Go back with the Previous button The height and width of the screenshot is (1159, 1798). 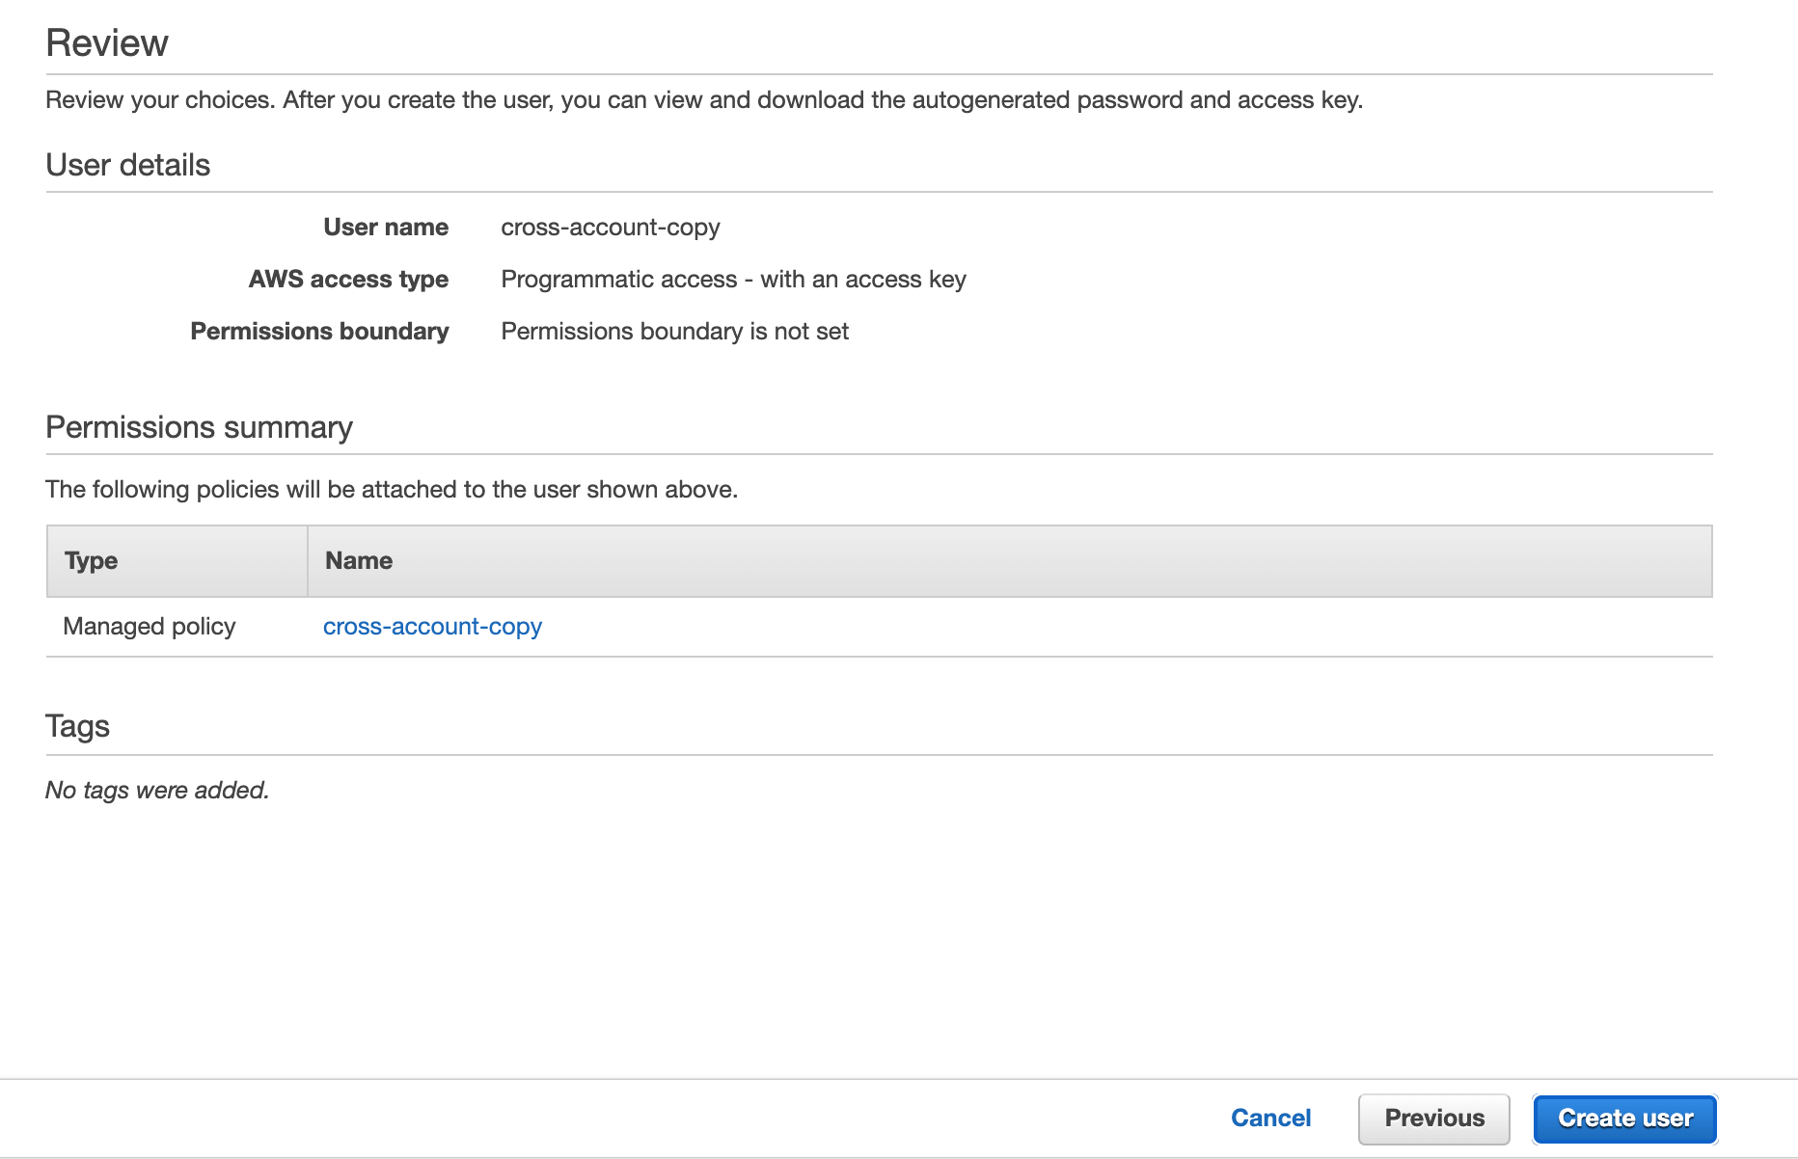pos(1433,1119)
